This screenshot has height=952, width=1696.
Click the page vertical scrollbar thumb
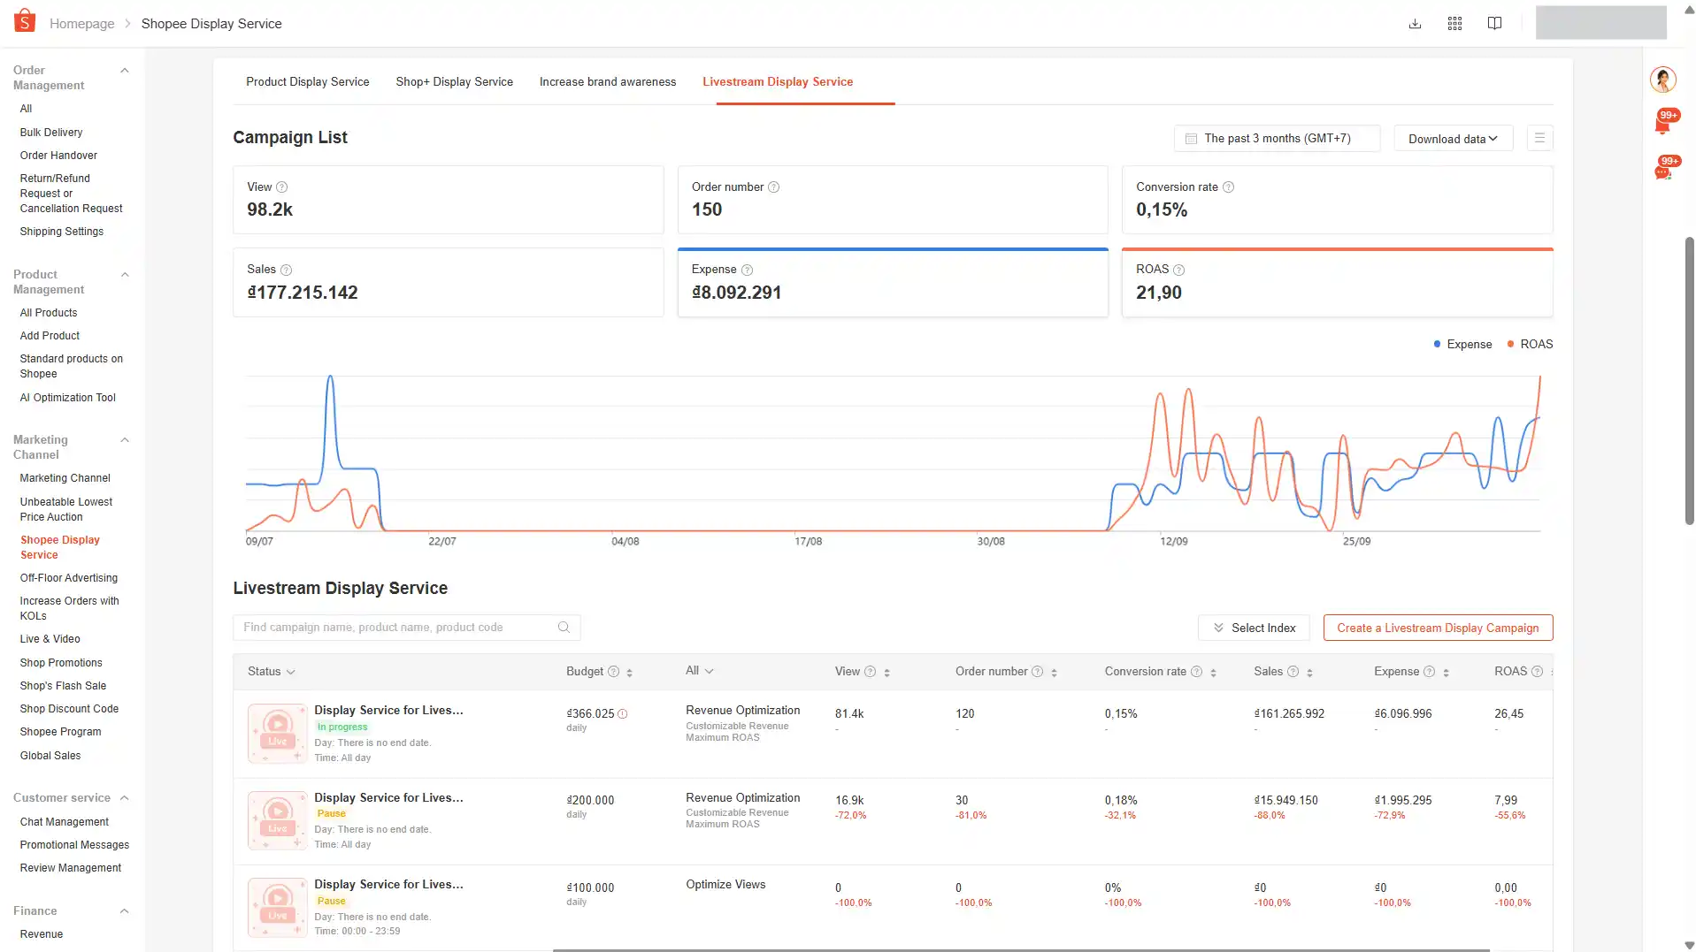(1689, 380)
